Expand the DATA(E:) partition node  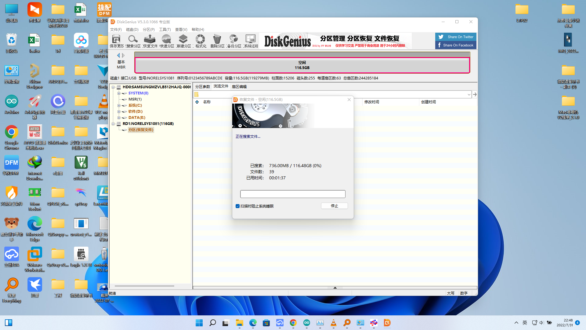coord(119,118)
